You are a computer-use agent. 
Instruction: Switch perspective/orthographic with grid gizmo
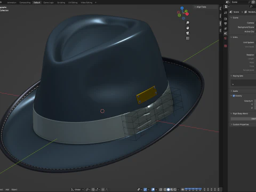(x=187, y=38)
